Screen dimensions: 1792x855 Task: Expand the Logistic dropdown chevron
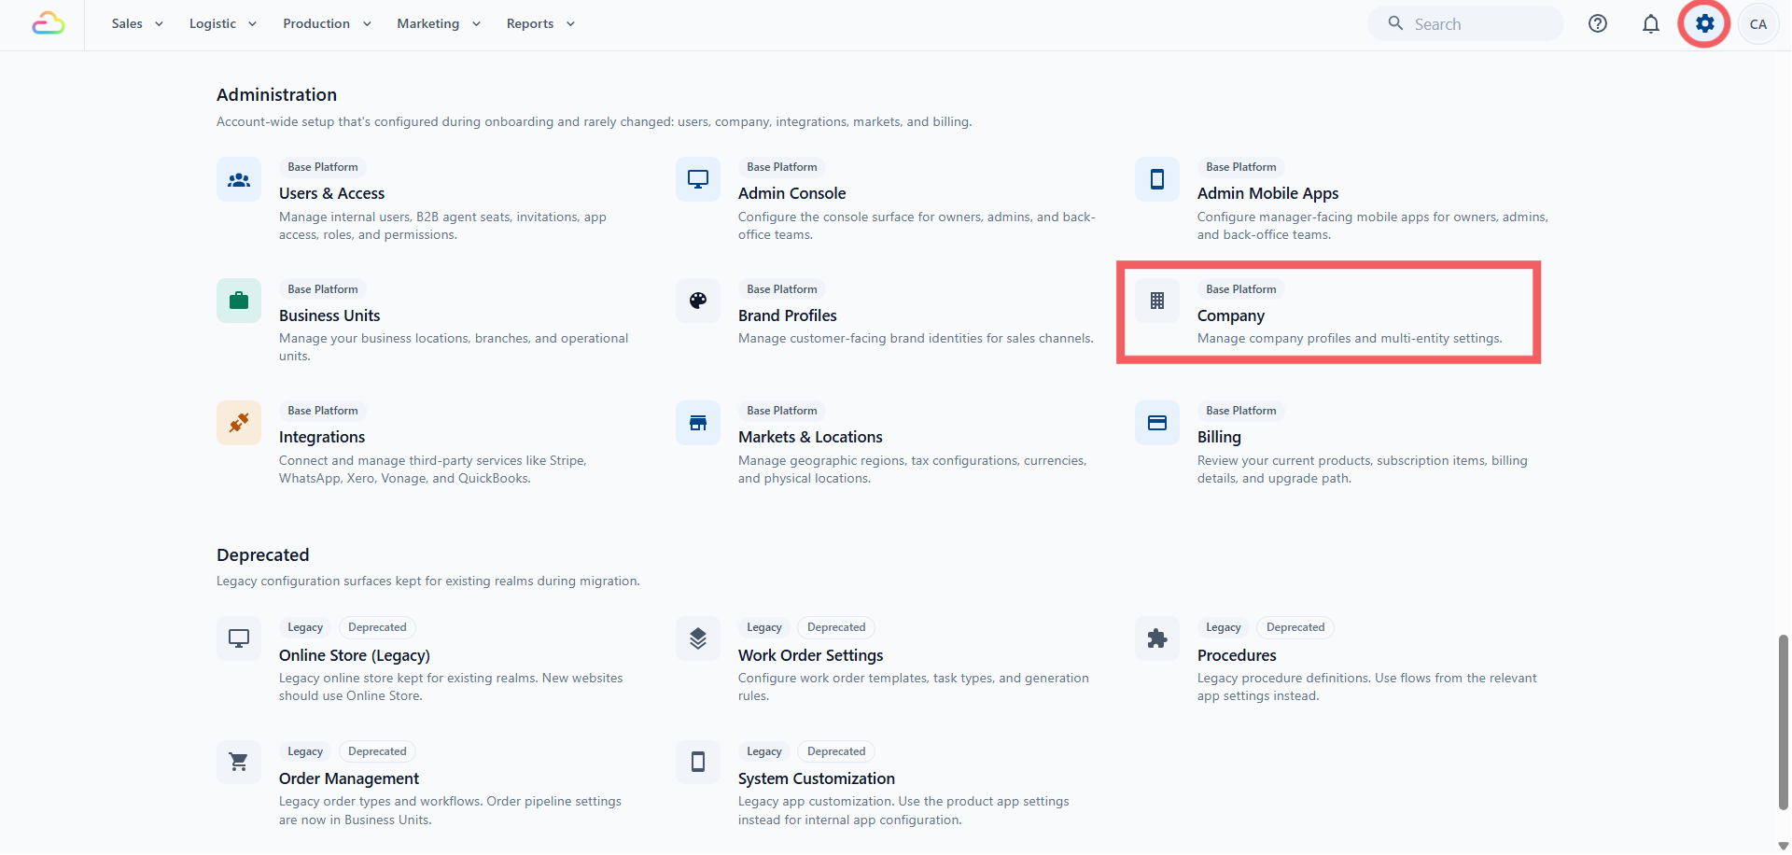pyautogui.click(x=252, y=24)
